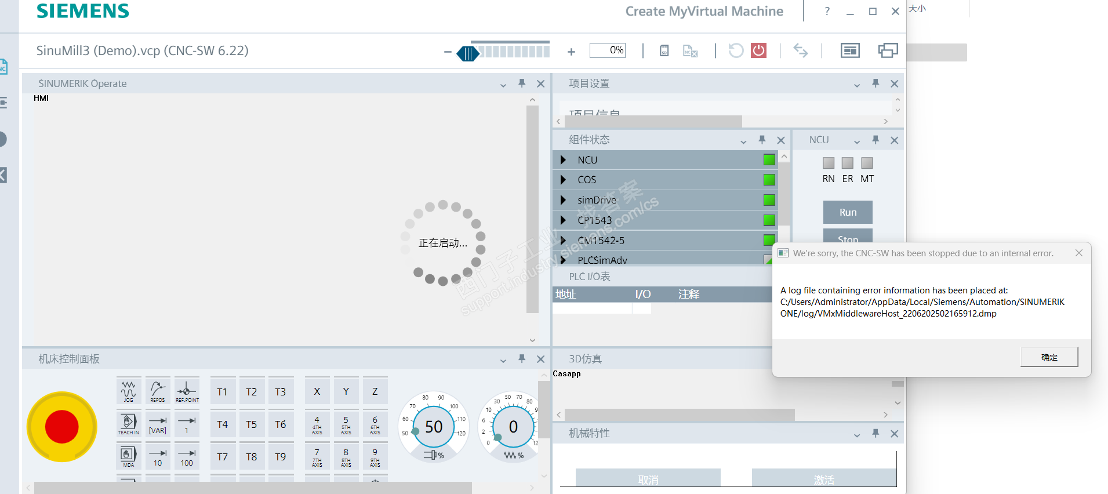Click the NC delete icon in the toolbar

(x=690, y=51)
